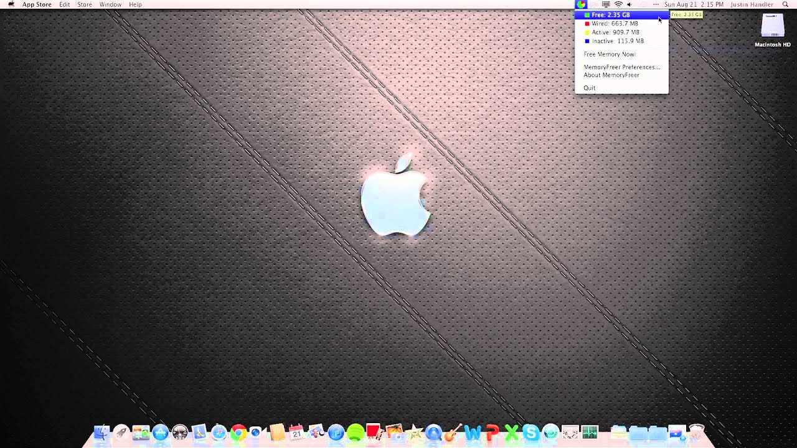
Task: Select the Active: 909.7 MB entry
Action: (621, 32)
